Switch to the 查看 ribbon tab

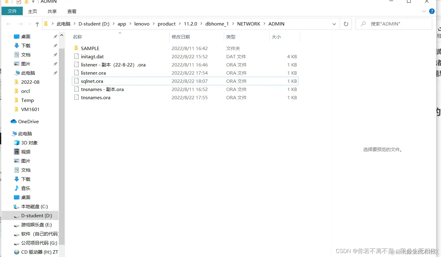tap(72, 11)
